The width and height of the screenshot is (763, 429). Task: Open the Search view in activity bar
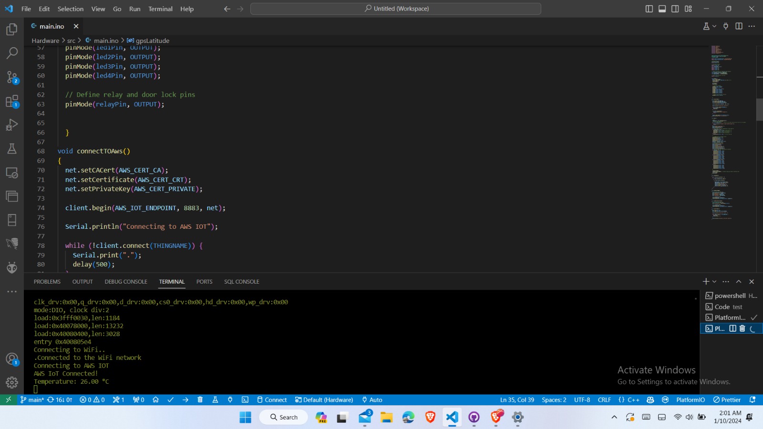[12, 53]
